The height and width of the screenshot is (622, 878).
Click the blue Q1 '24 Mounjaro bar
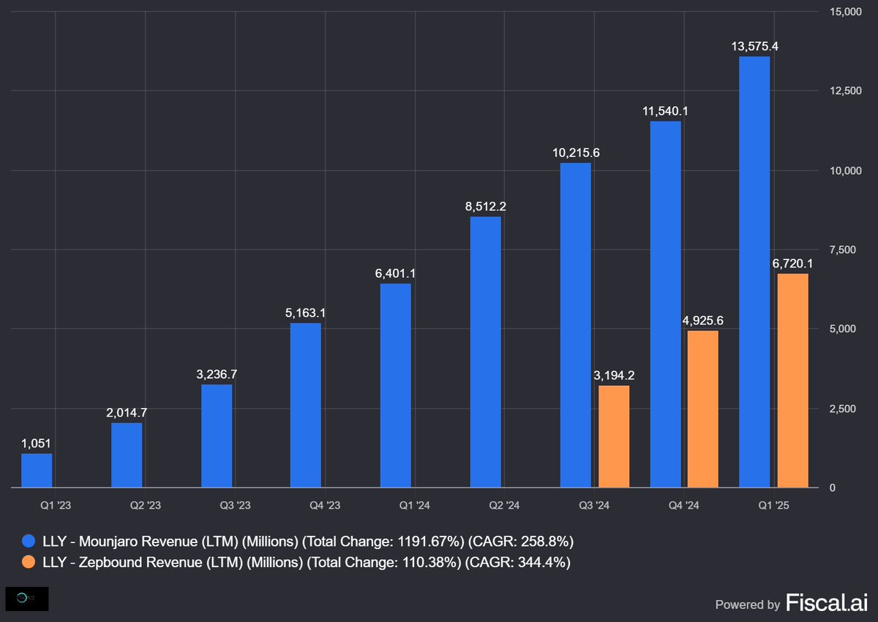pyautogui.click(x=396, y=386)
